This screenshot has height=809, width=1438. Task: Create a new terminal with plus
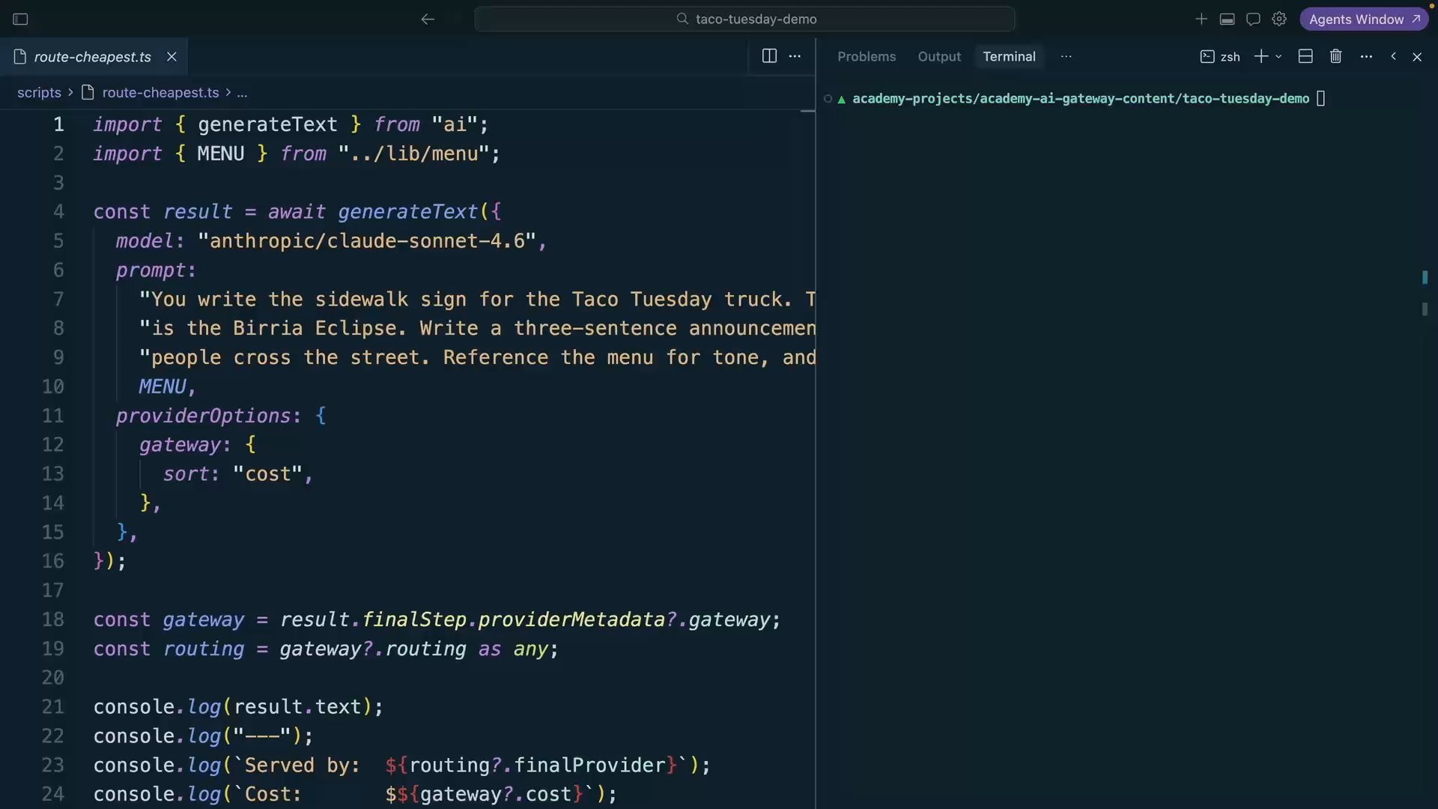pos(1261,57)
